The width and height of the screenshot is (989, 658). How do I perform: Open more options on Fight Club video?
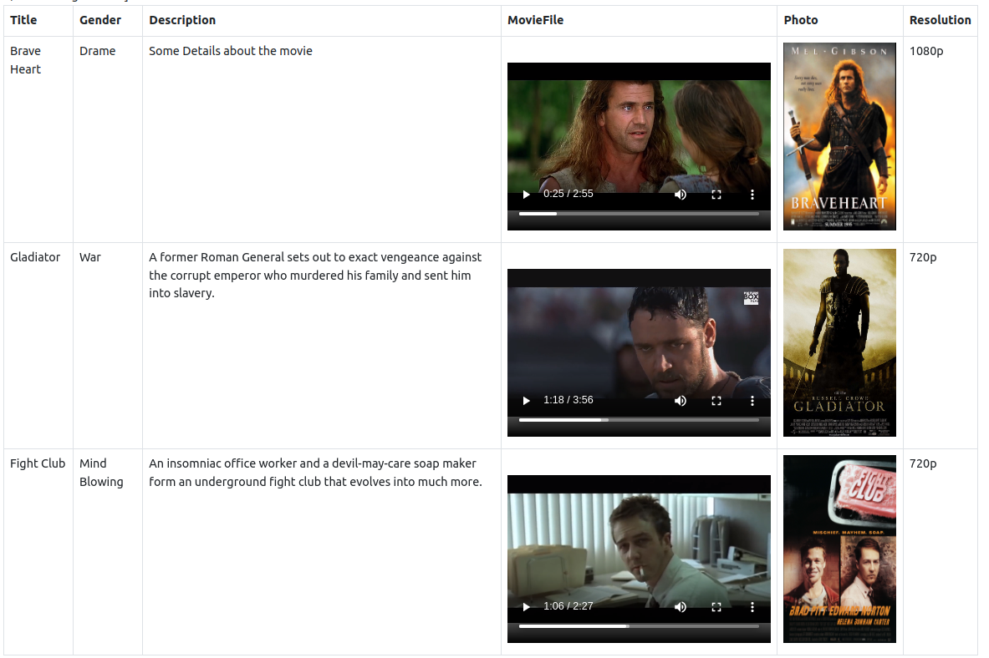point(752,606)
